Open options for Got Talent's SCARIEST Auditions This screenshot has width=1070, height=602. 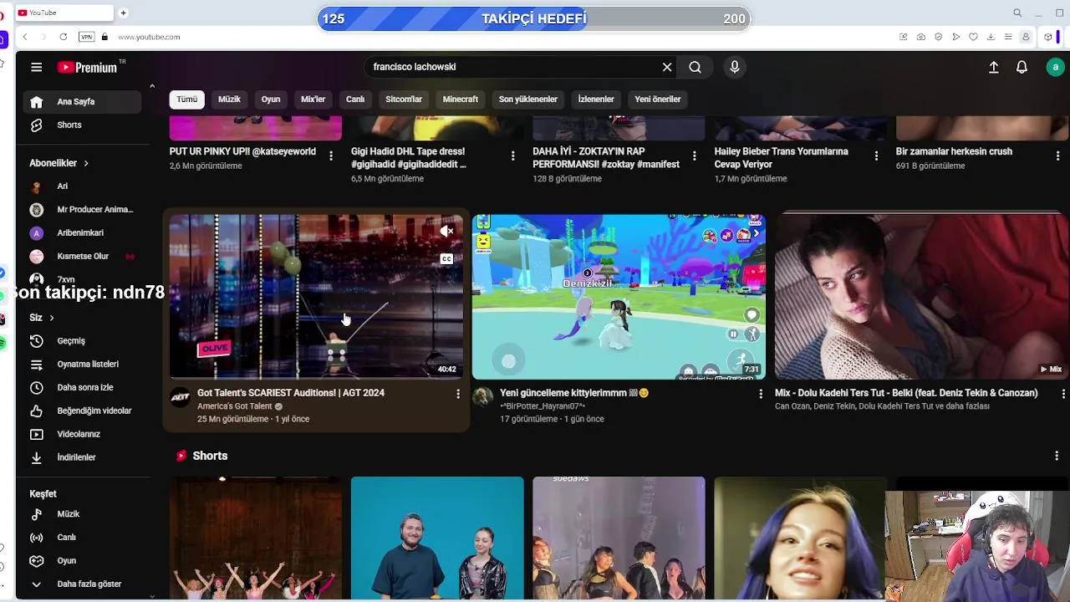[457, 394]
